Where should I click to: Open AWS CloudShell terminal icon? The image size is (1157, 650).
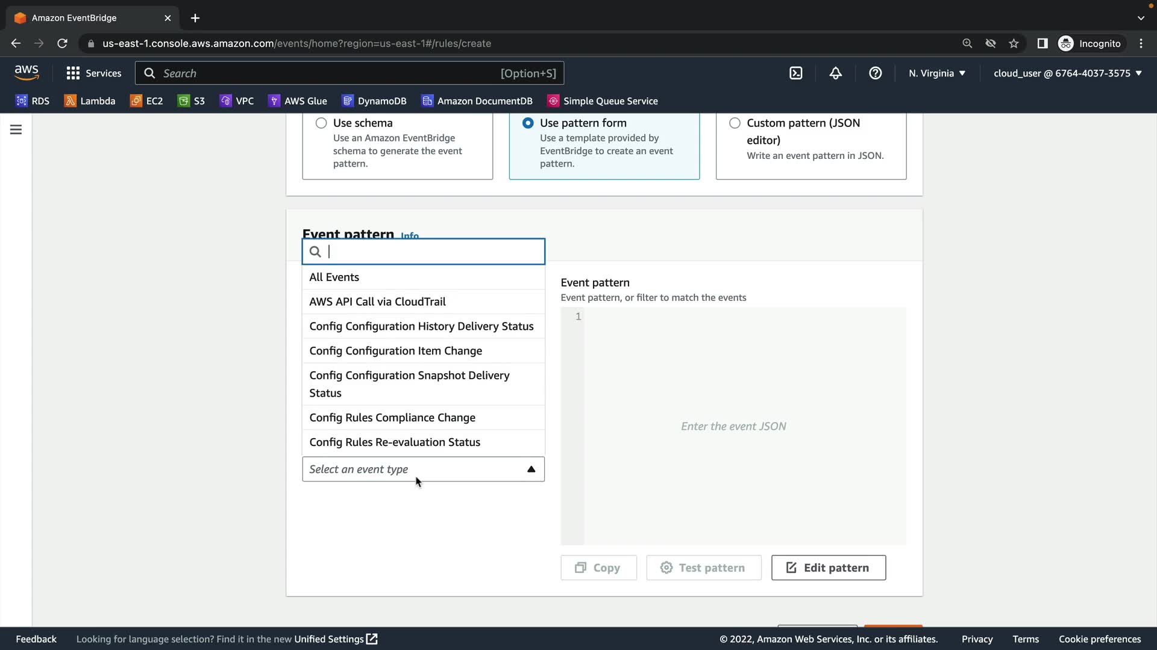point(795,73)
